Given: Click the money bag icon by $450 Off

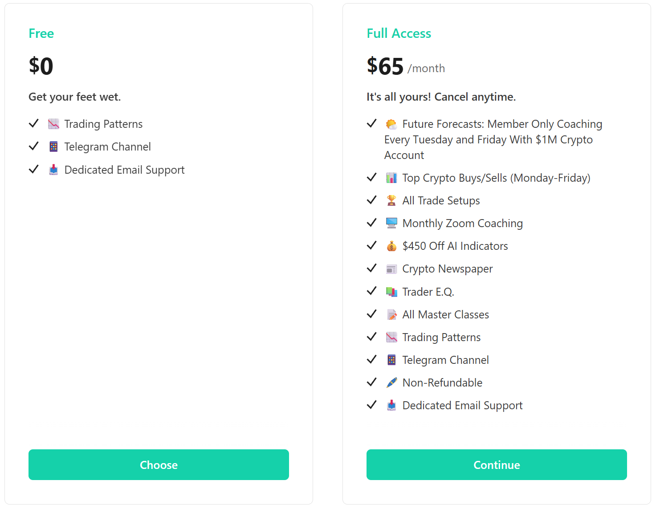Looking at the screenshot, I should coord(391,246).
